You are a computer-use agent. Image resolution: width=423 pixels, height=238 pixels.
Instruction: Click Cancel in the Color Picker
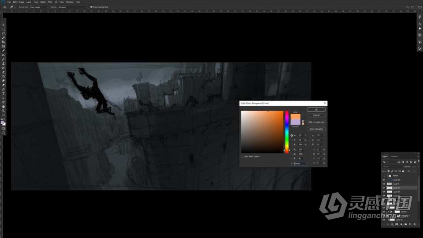pos(316,115)
